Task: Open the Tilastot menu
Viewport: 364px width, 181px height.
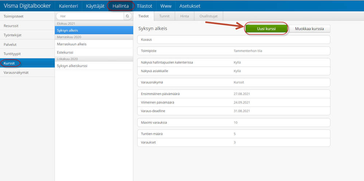Action: 144,6
